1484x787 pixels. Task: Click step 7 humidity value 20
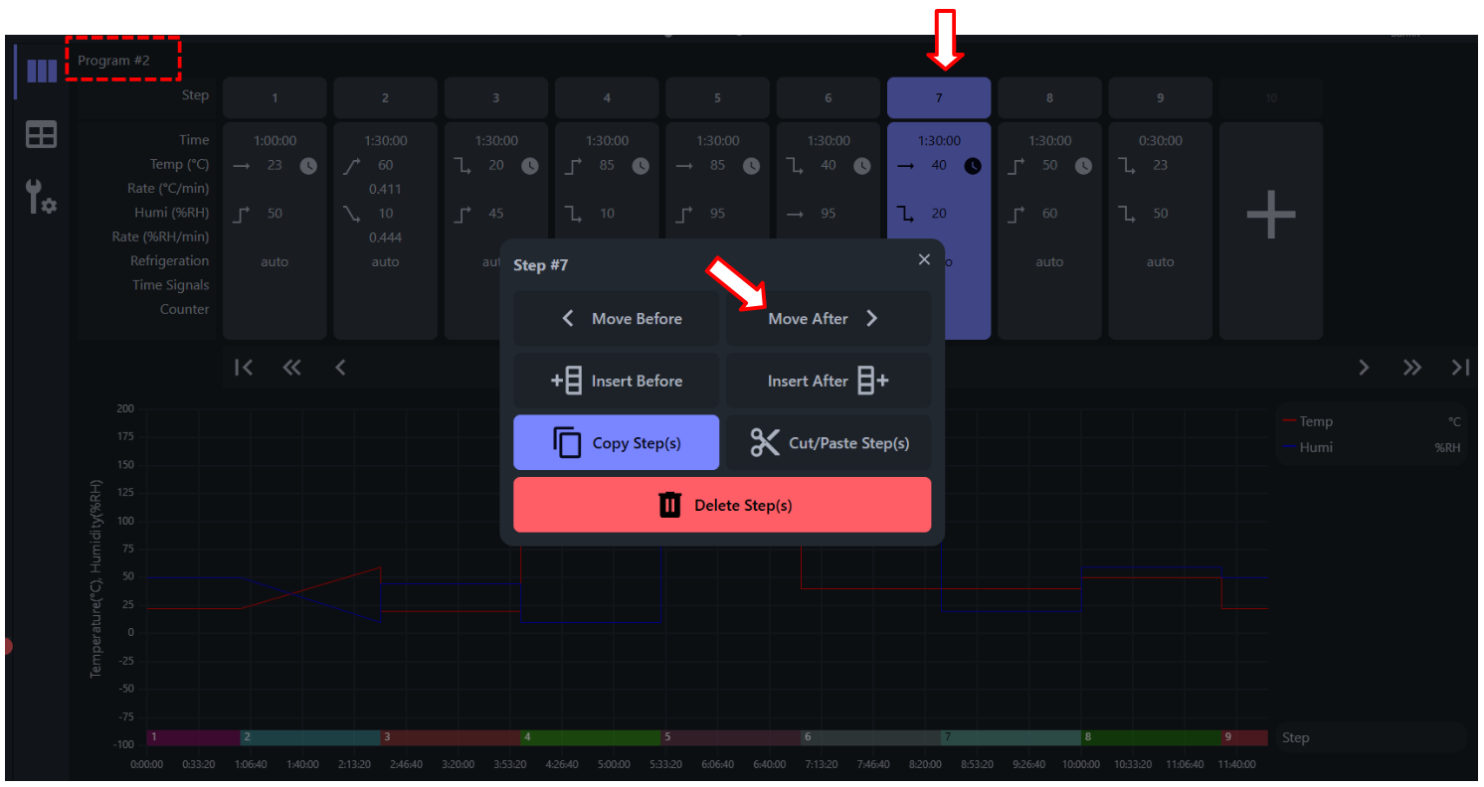[x=939, y=213]
